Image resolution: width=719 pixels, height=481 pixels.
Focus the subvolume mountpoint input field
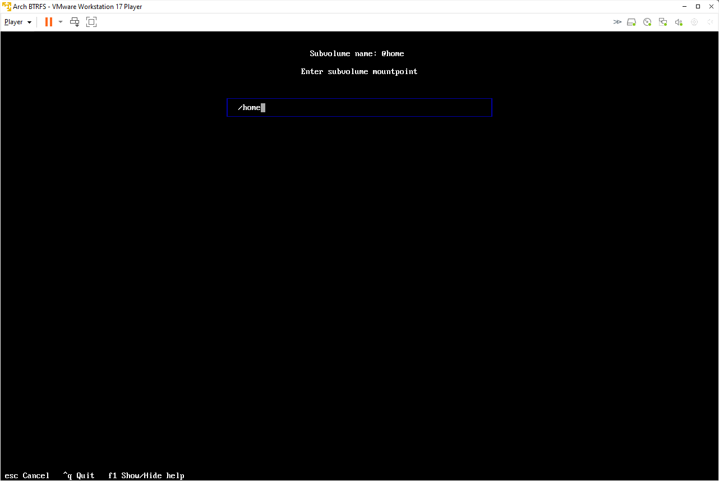pyautogui.click(x=359, y=107)
